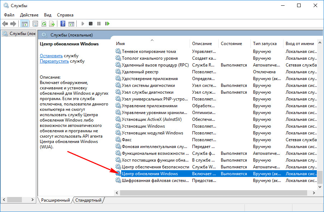Select the Центр обновления Windows service row

point(216,174)
